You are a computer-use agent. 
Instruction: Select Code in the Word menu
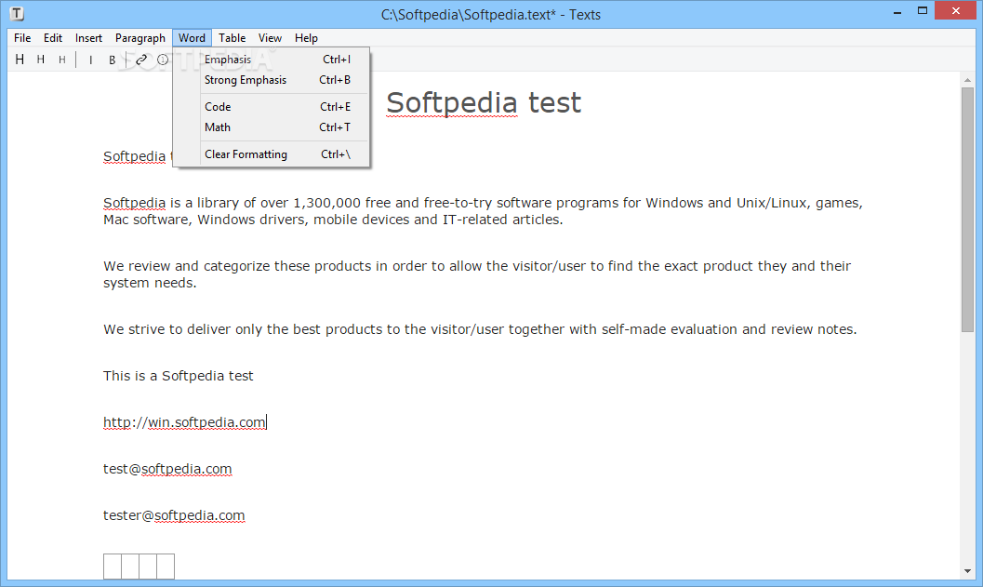pos(272,107)
